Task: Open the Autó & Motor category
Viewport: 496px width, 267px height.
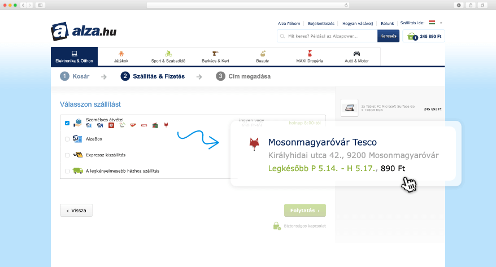Action: 356,56
